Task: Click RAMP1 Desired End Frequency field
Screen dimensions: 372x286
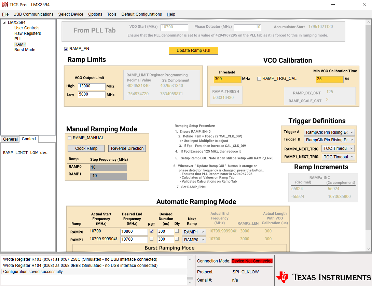Action: (x=134, y=240)
